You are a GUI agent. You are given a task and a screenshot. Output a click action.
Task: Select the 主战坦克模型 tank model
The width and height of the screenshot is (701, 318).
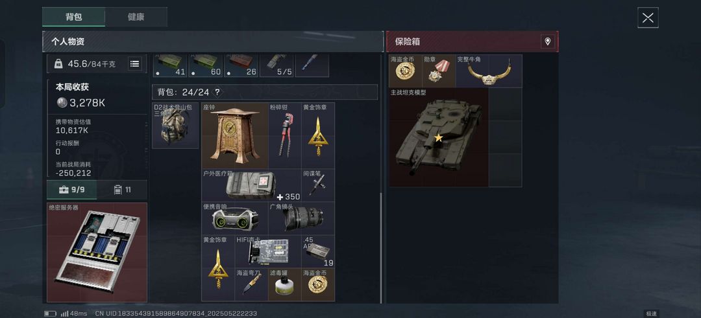click(439, 137)
